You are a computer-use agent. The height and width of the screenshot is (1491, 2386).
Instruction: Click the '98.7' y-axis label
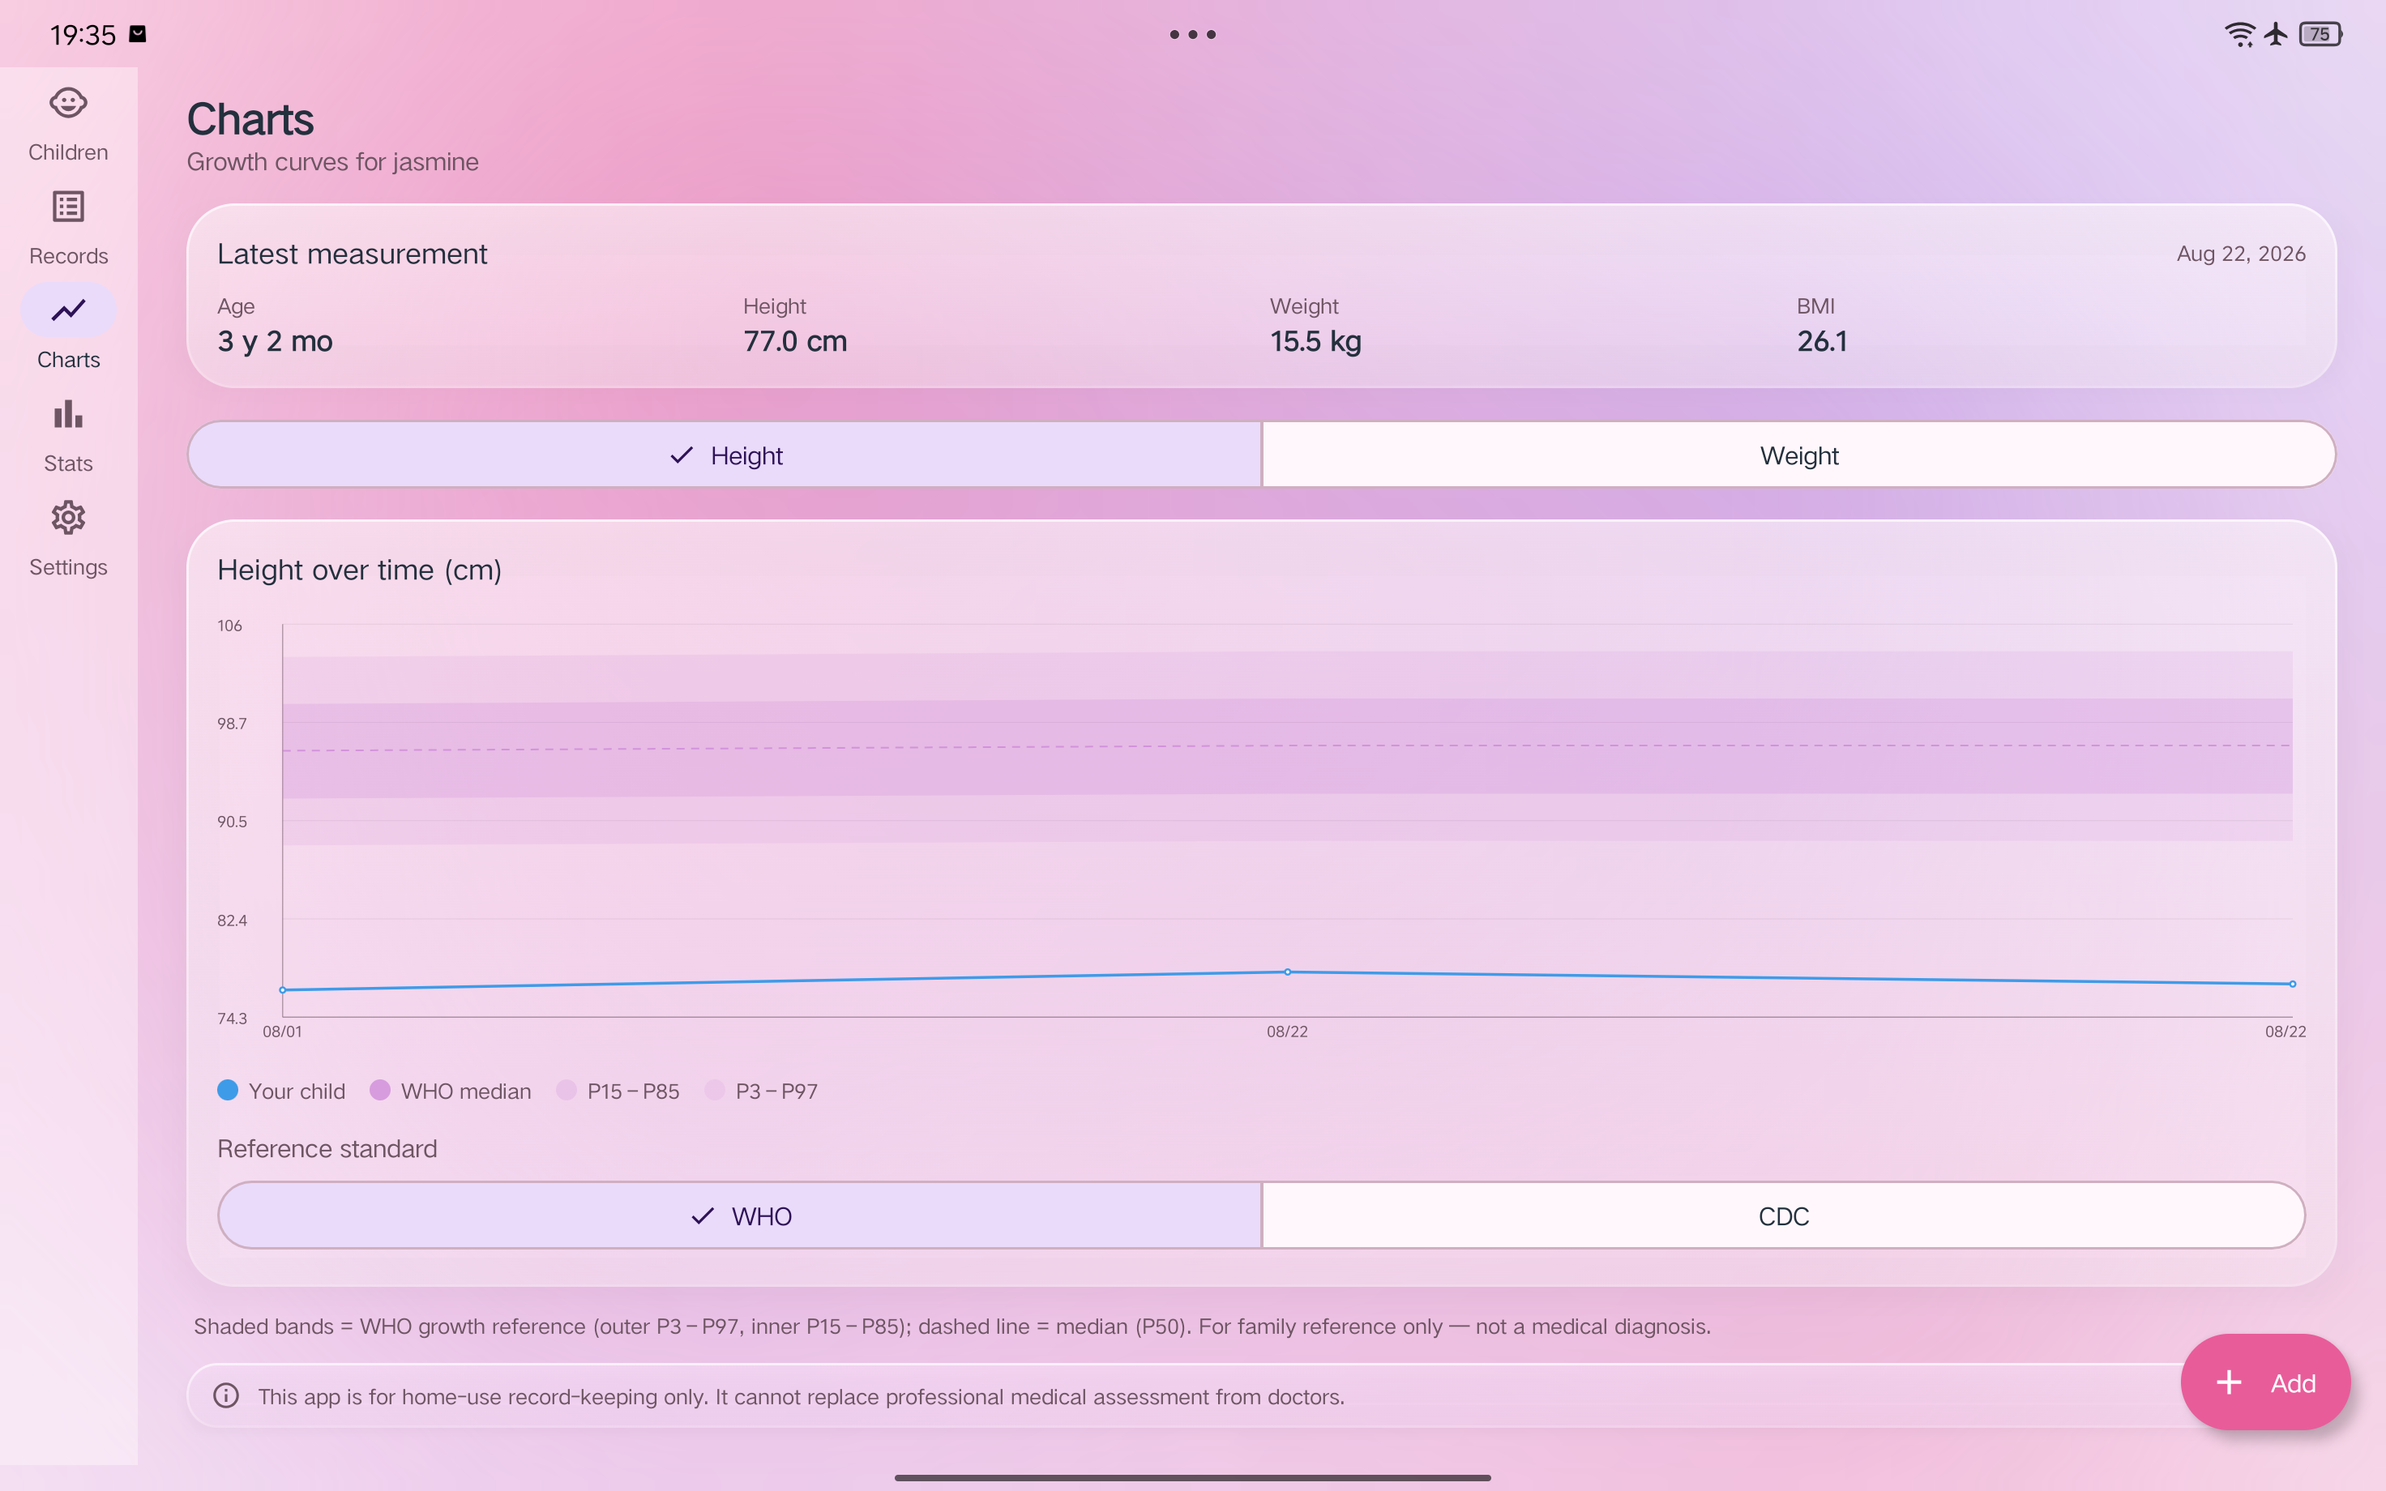click(x=232, y=724)
